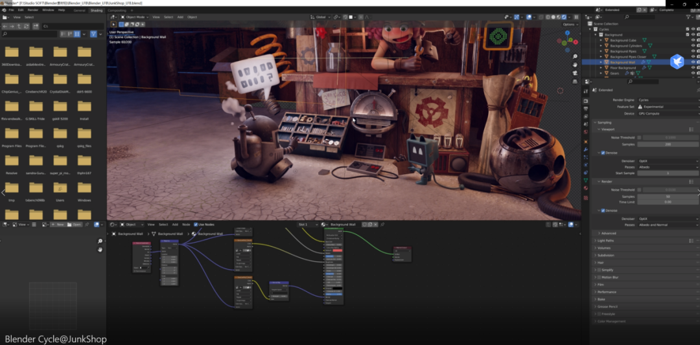Expand the Gears outliner item

coord(600,73)
